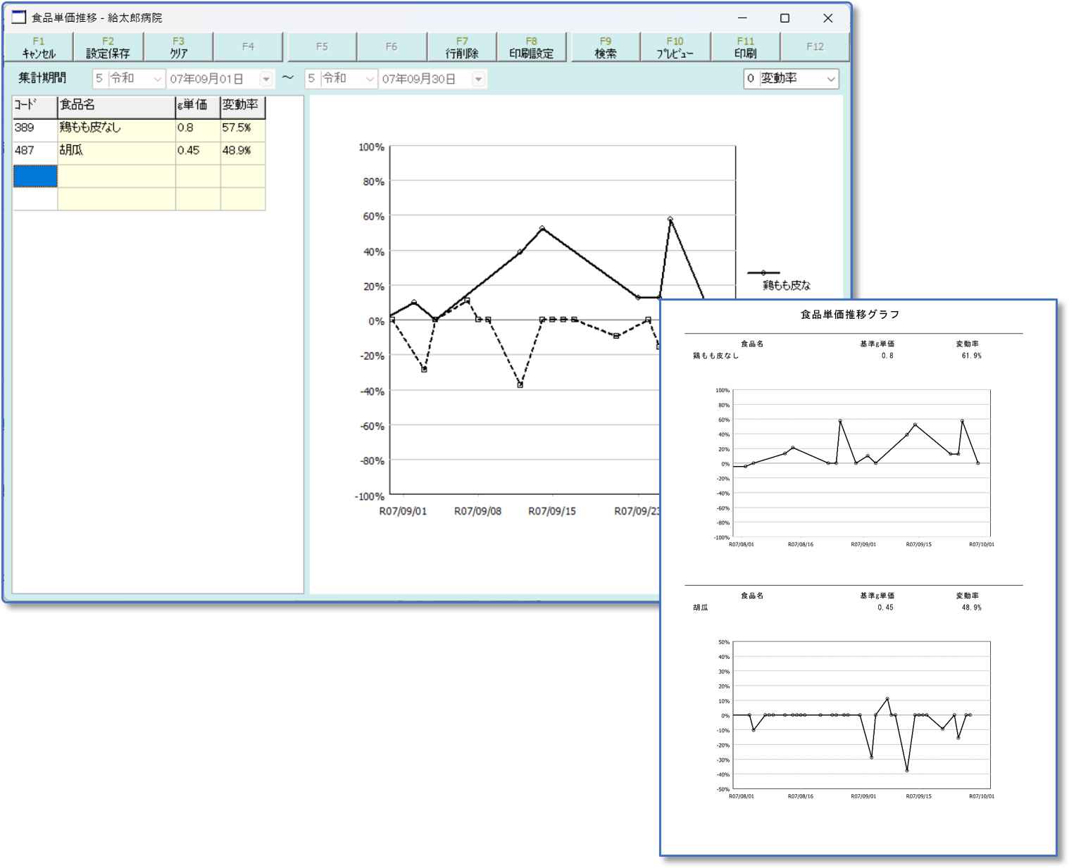Open F8 印刷設定 print settings
The width and height of the screenshot is (1069, 868).
(532, 47)
